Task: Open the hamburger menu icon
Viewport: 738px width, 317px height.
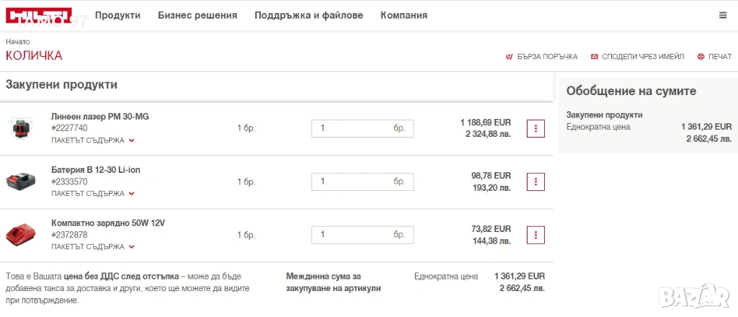Action: [723, 15]
